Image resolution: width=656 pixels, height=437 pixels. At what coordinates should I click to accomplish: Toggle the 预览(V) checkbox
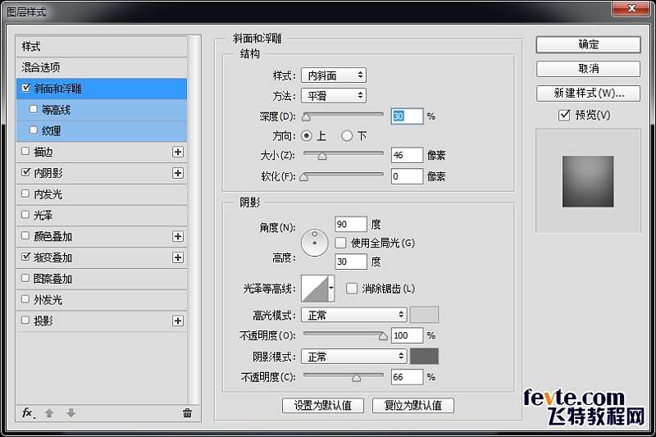[564, 115]
